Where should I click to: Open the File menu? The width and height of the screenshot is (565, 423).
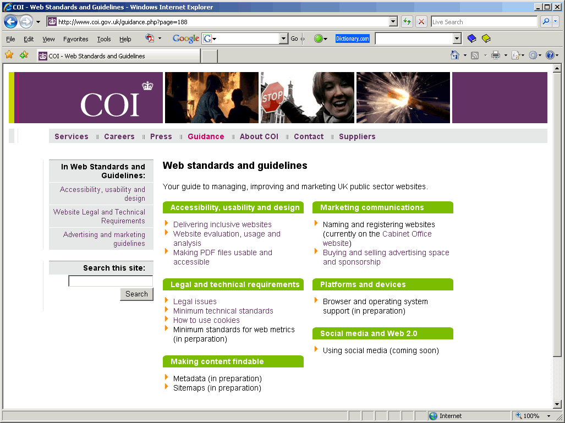click(10, 39)
